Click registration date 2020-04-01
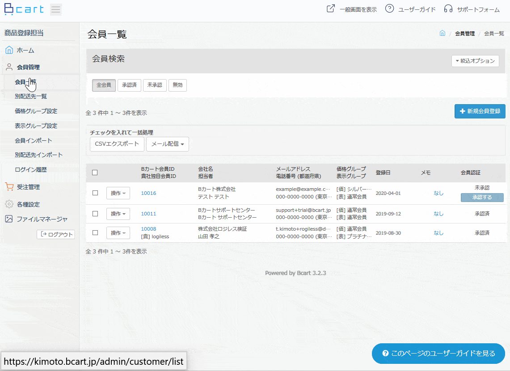 (388, 193)
